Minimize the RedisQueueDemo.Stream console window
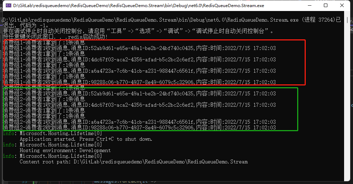The width and height of the screenshot is (353, 184). (310, 5)
